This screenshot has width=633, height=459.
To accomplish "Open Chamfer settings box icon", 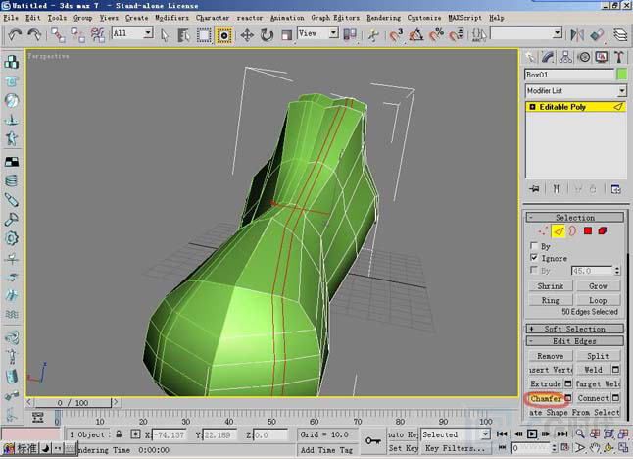I will coord(568,398).
